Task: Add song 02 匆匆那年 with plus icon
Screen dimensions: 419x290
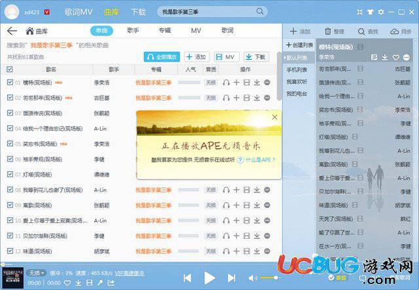Action: coord(236,98)
